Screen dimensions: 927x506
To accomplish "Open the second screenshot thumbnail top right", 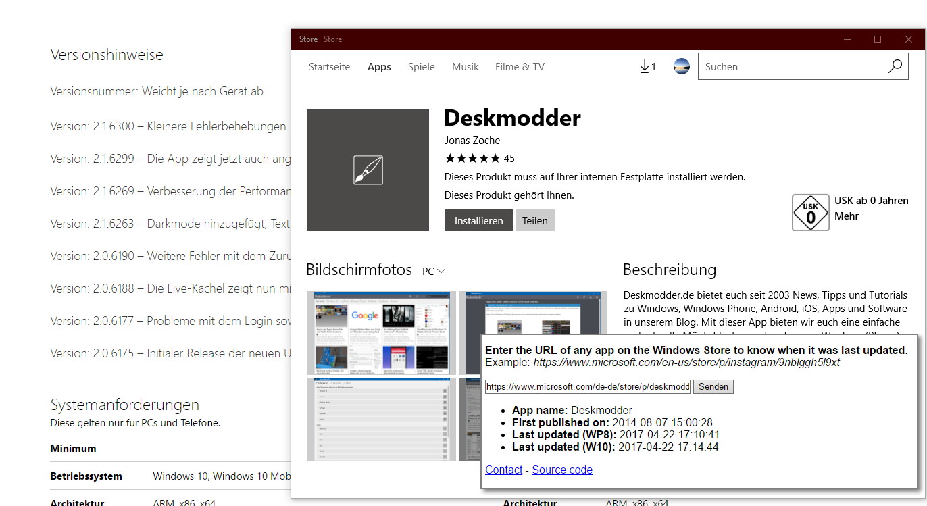I will pyautogui.click(x=532, y=312).
